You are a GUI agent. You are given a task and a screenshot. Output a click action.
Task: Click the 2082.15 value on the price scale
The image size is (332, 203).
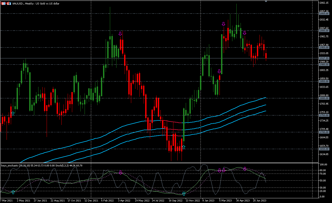[324, 3]
